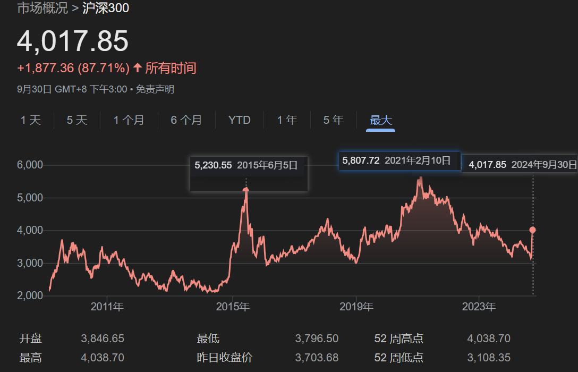Click the 最高 label

tap(31, 358)
